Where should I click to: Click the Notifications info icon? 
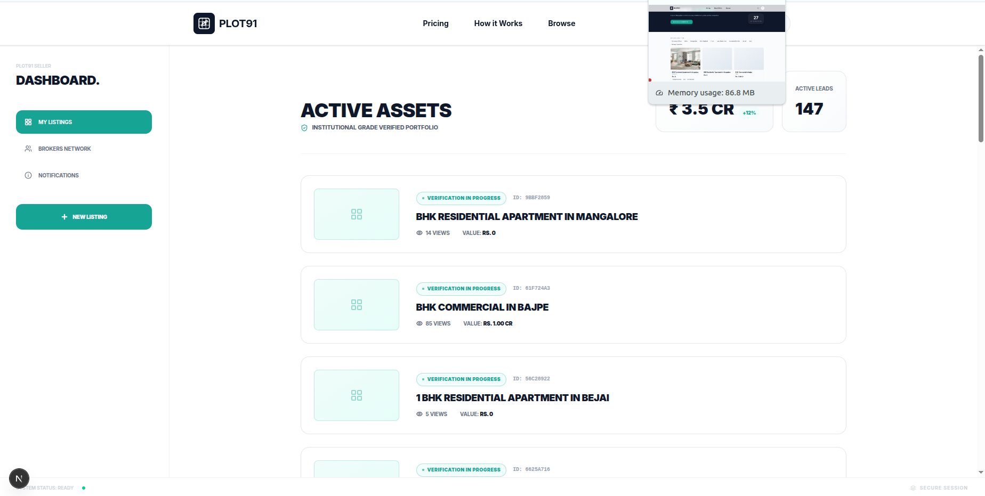pos(28,175)
